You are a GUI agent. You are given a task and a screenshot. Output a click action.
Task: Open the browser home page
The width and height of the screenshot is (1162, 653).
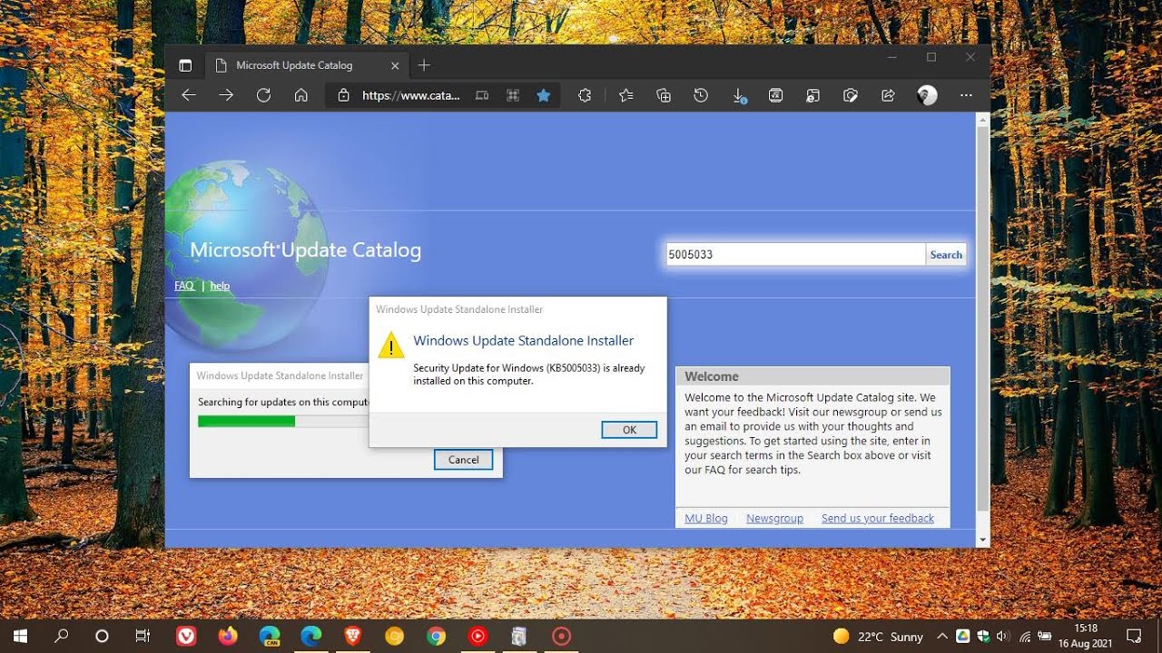[x=301, y=95]
